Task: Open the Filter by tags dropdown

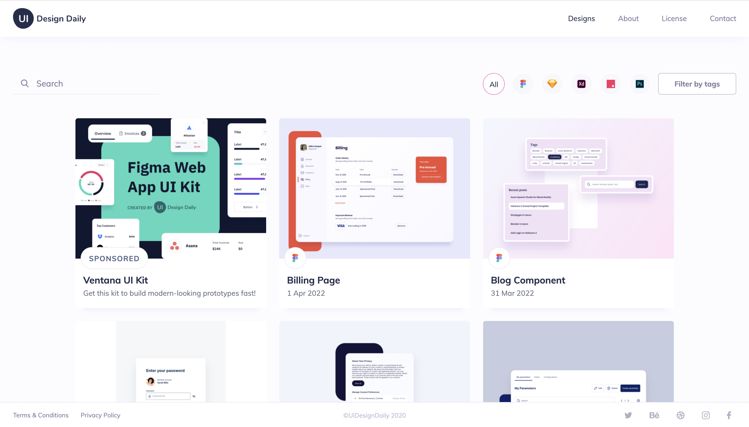Action: point(697,84)
